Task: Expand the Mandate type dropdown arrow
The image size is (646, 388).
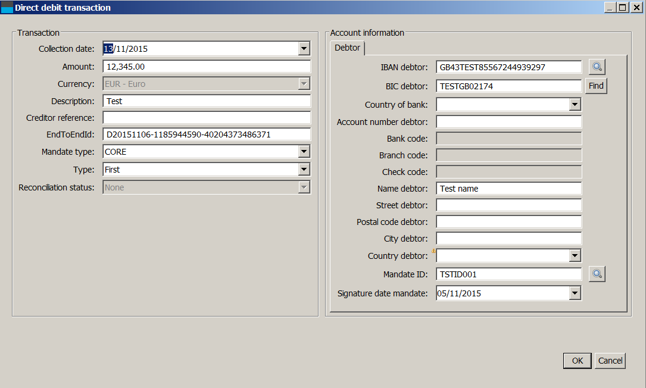Action: [x=304, y=152]
